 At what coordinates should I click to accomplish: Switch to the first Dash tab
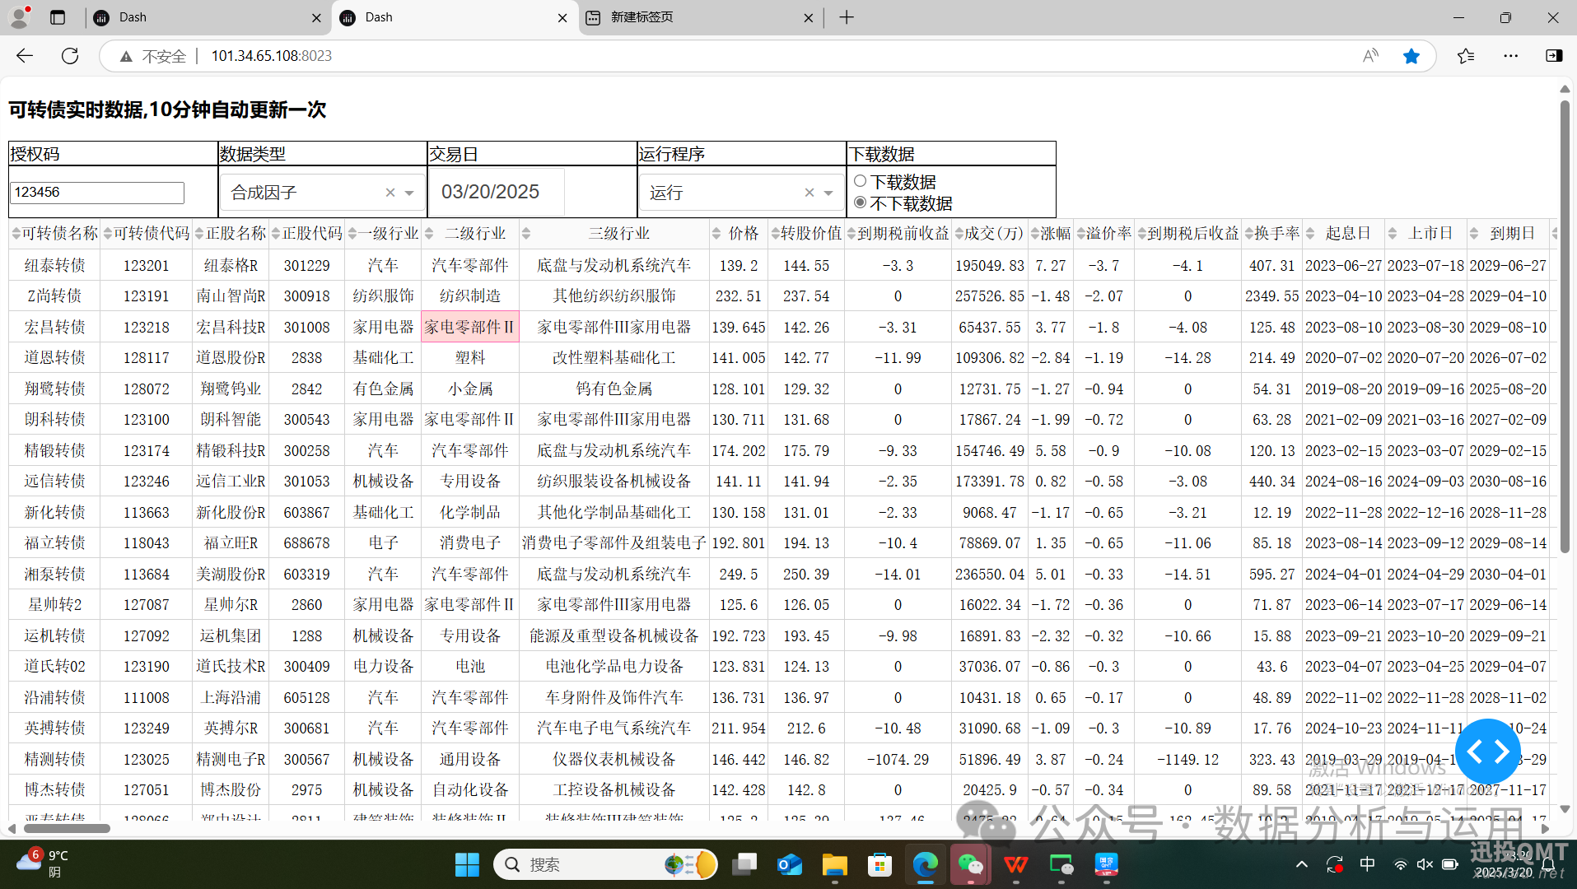(206, 17)
